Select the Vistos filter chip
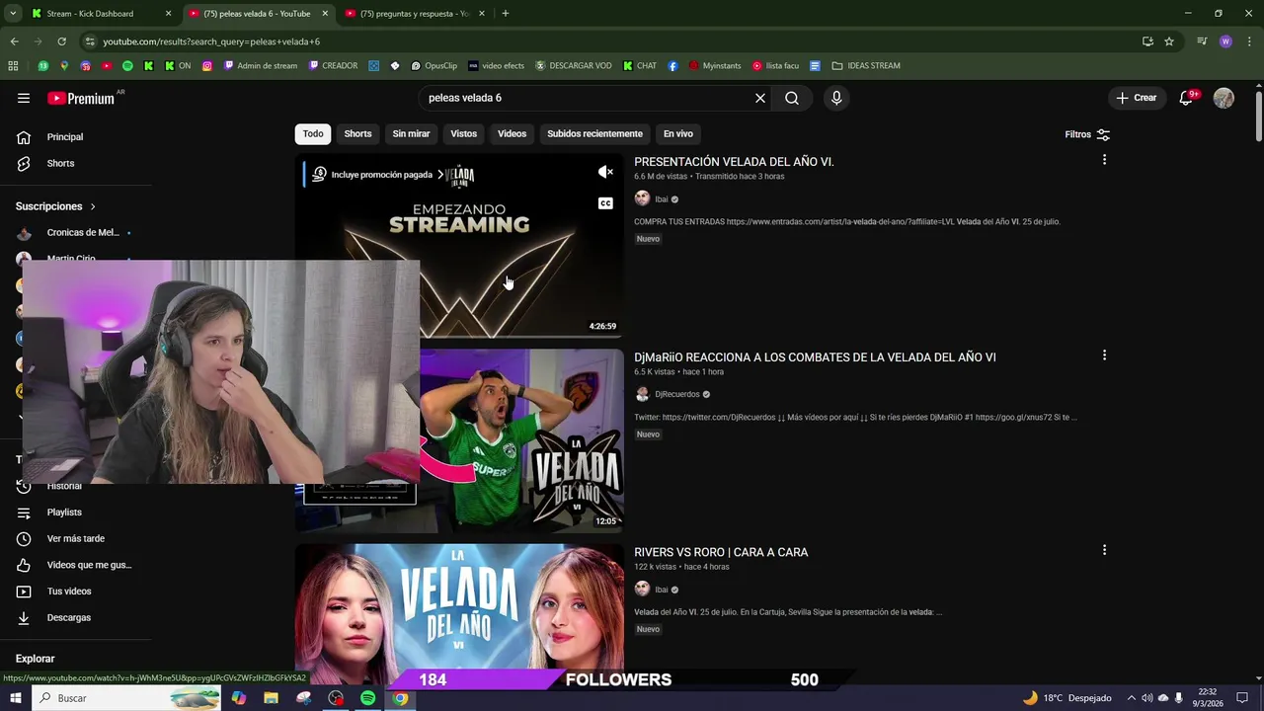Viewport: 1264px width, 711px height. [x=463, y=133]
